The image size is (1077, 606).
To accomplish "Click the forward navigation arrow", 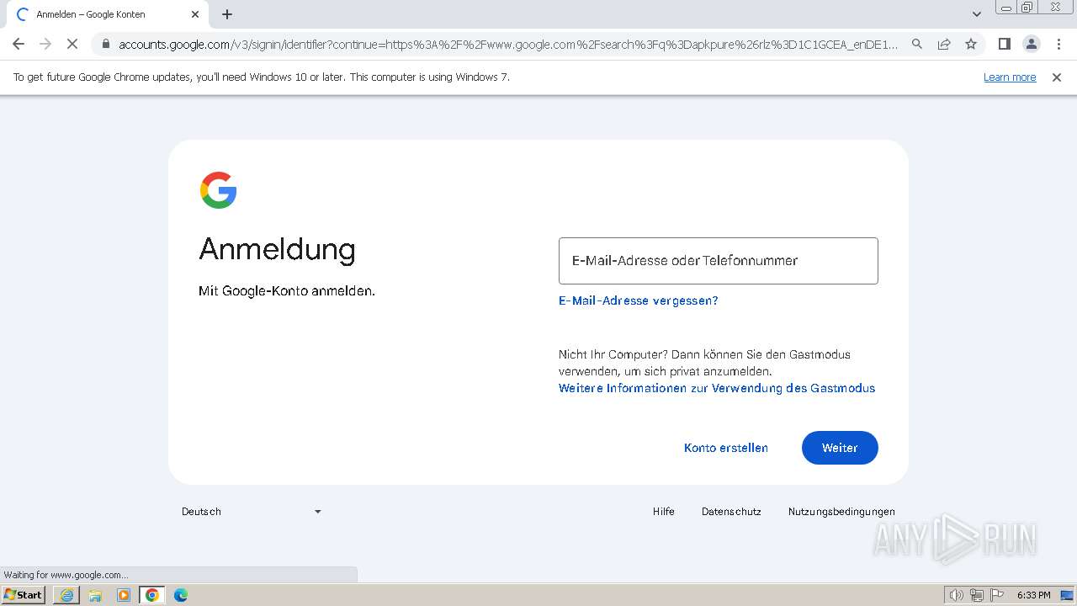I will tap(45, 44).
